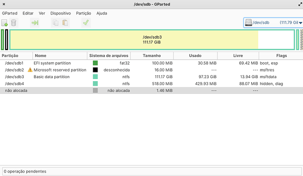Click the 518.00 MiB size cell
The image size is (303, 176).
tap(162, 84)
